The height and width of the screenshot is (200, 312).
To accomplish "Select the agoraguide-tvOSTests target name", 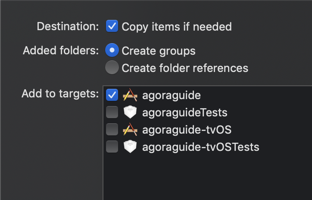I will click(201, 147).
